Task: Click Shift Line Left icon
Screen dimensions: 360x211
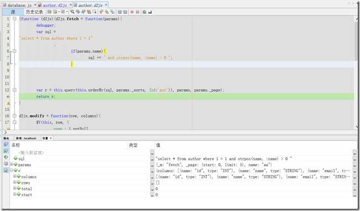Action: [120, 12]
